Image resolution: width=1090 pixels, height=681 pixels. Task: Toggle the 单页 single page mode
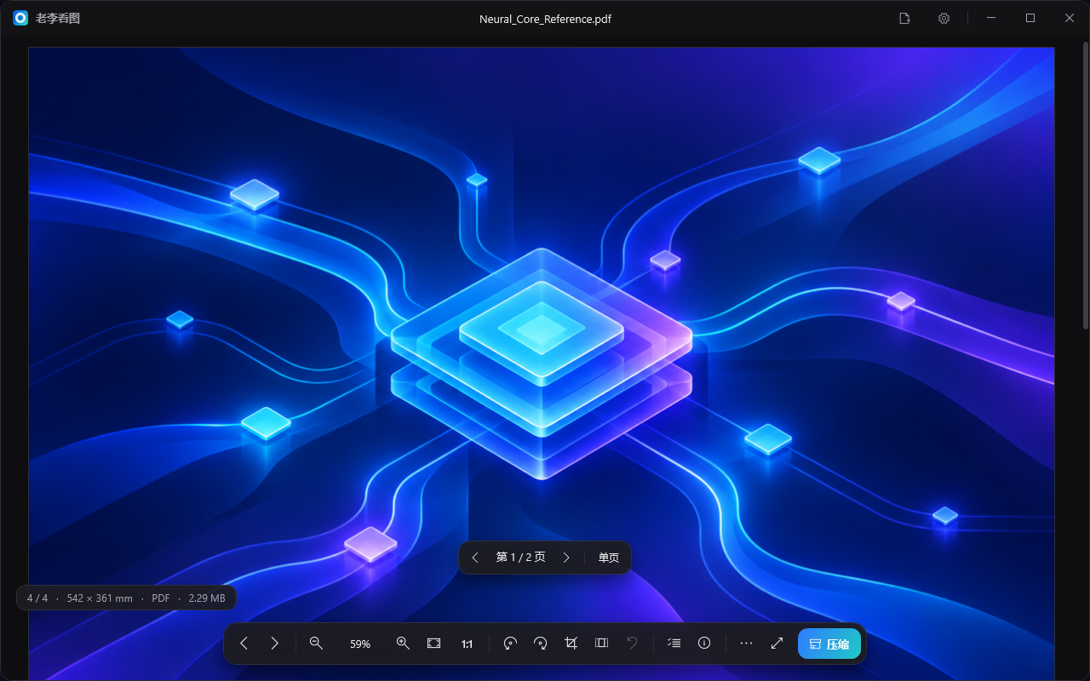coord(608,558)
